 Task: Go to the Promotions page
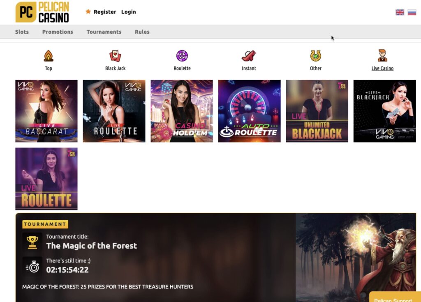click(58, 32)
